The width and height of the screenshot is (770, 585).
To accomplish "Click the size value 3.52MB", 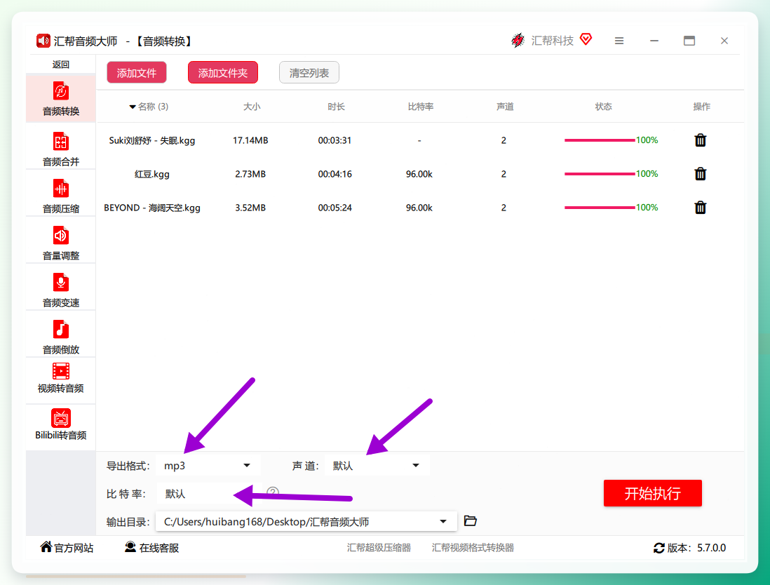I will point(250,208).
